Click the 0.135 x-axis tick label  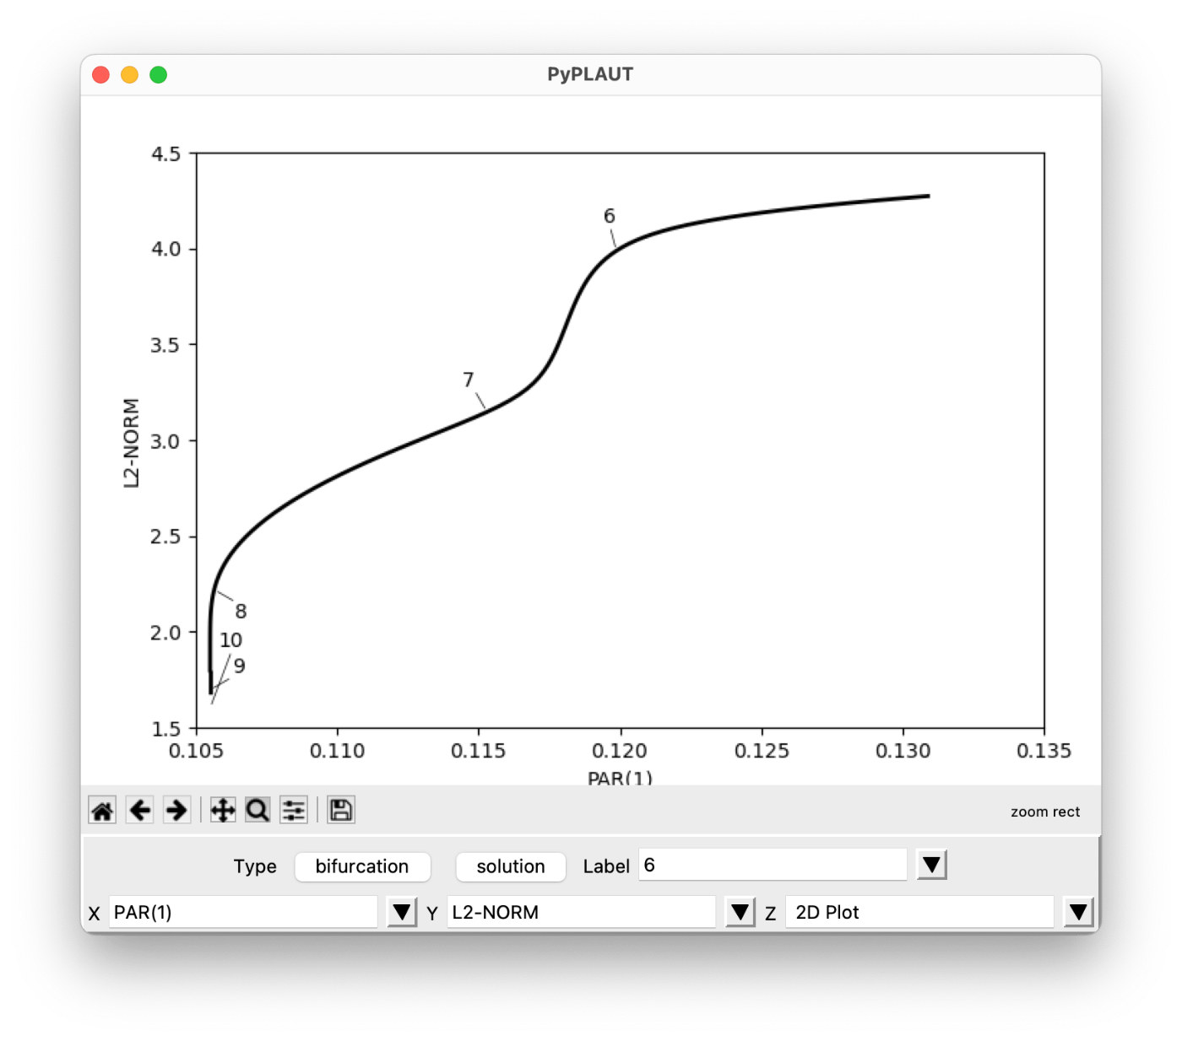click(1044, 751)
